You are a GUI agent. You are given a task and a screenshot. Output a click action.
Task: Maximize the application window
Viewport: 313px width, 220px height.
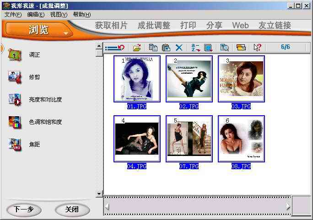pyautogui.click(x=298, y=5)
